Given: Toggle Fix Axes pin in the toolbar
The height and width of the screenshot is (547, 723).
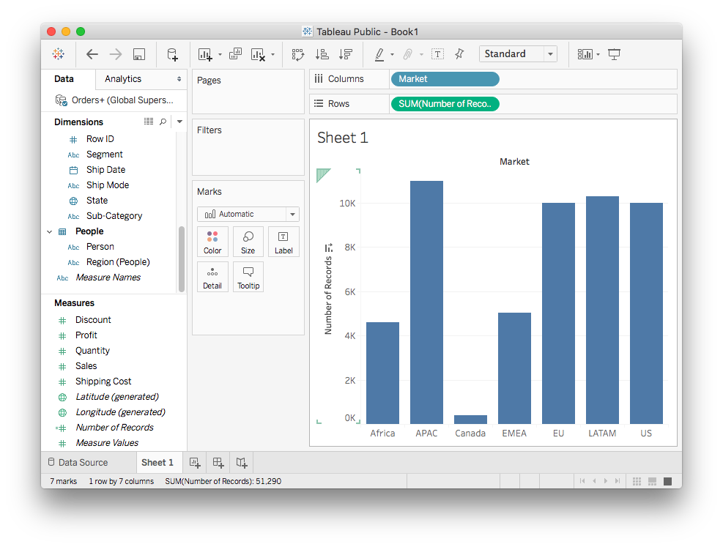Looking at the screenshot, I should point(459,54).
